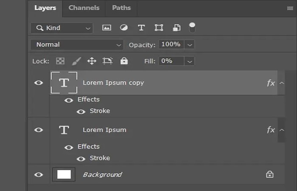Open the Opacity slider dropdown arrow

click(190, 45)
